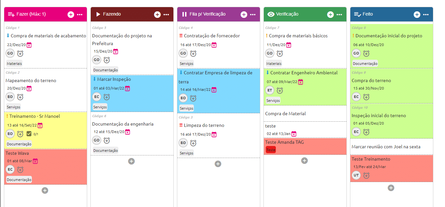Click the calendar icon on Mapeamento do terreno
Viewport: 445px width, 207px height.
[29, 88]
